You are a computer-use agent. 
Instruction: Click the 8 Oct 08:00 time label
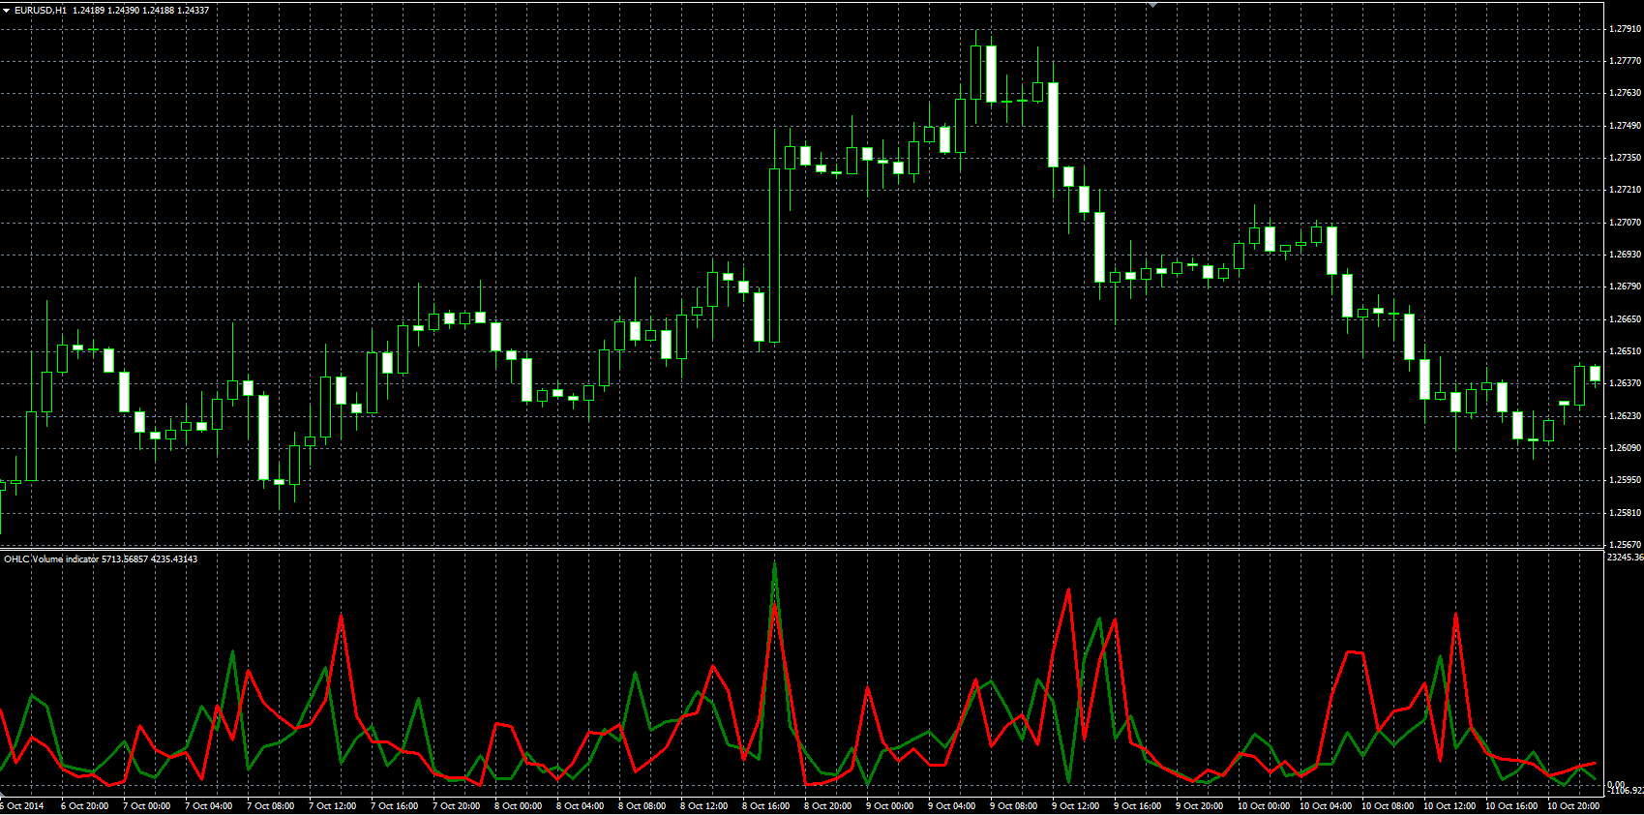(643, 806)
